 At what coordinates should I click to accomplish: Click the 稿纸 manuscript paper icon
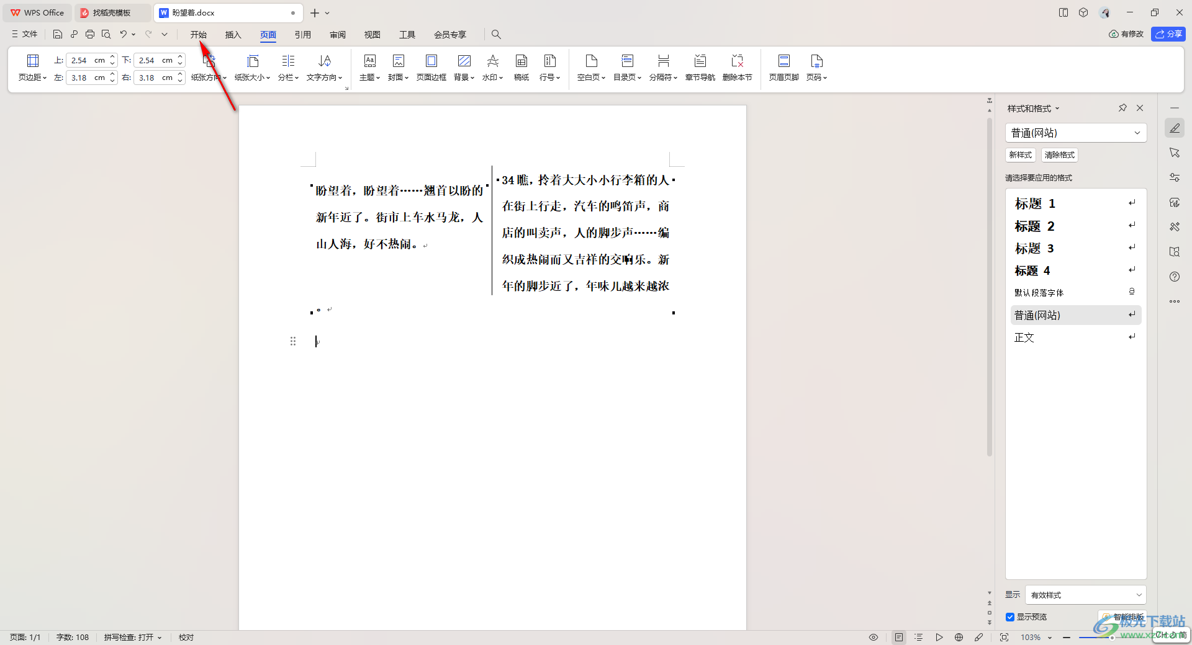(521, 68)
